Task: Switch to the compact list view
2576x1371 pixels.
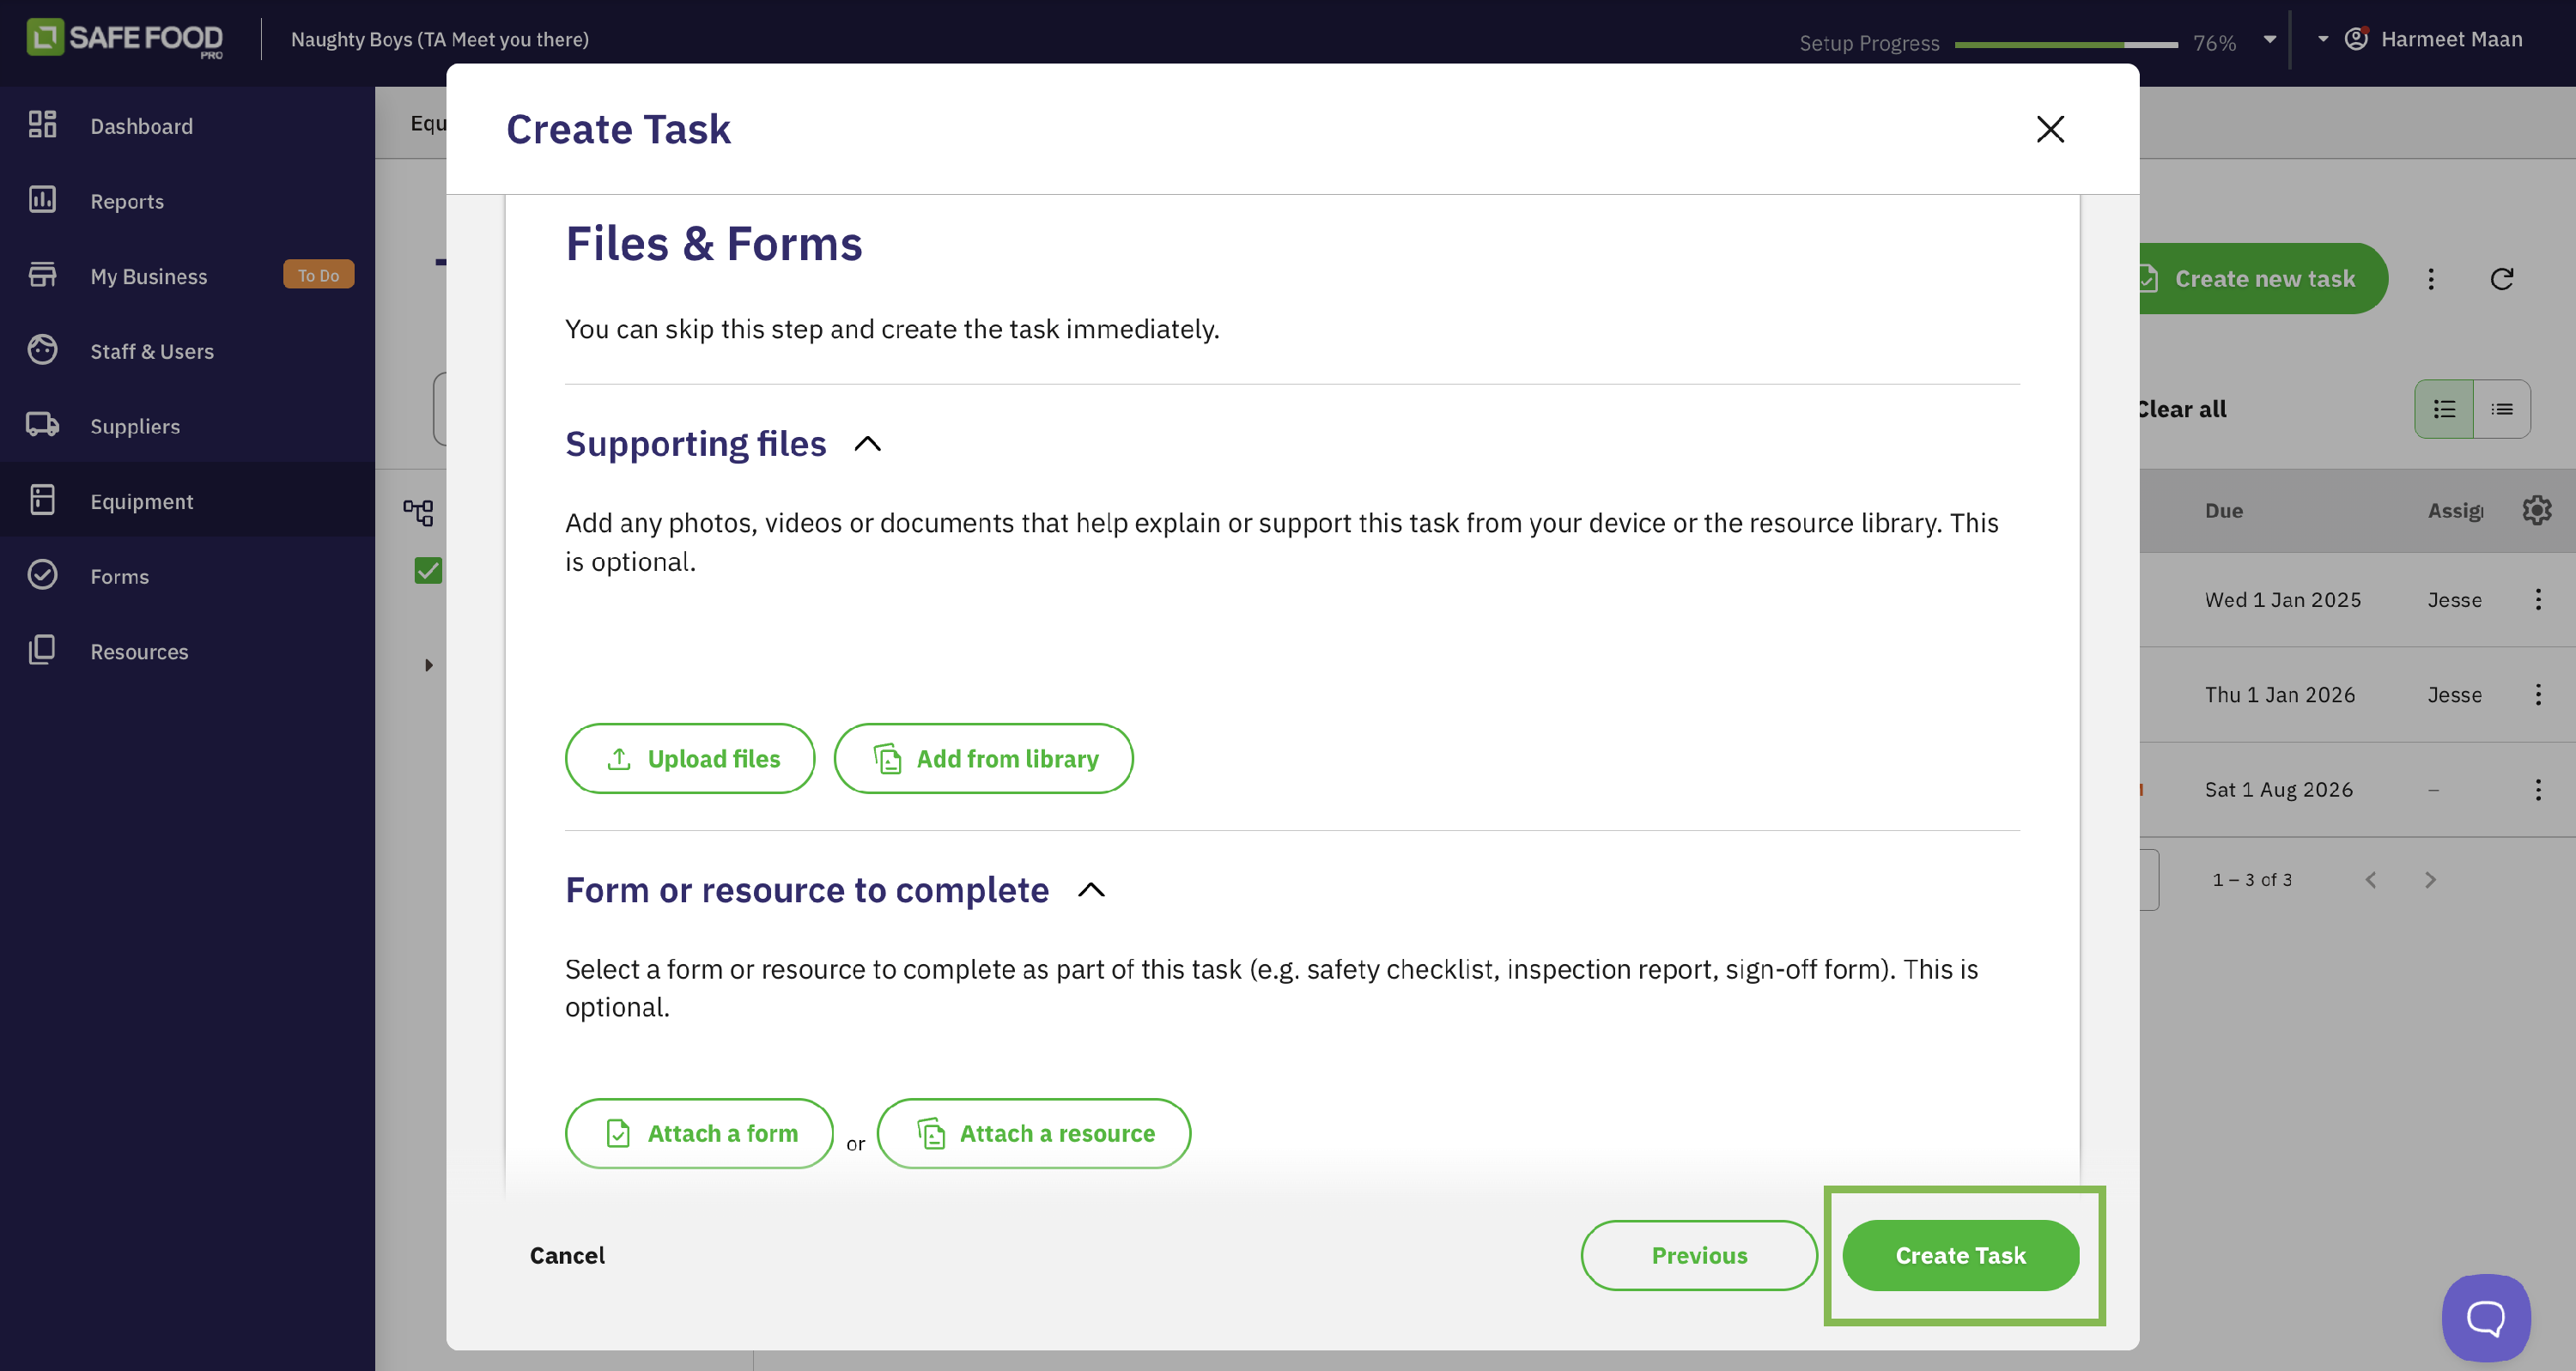Action: 2502,409
